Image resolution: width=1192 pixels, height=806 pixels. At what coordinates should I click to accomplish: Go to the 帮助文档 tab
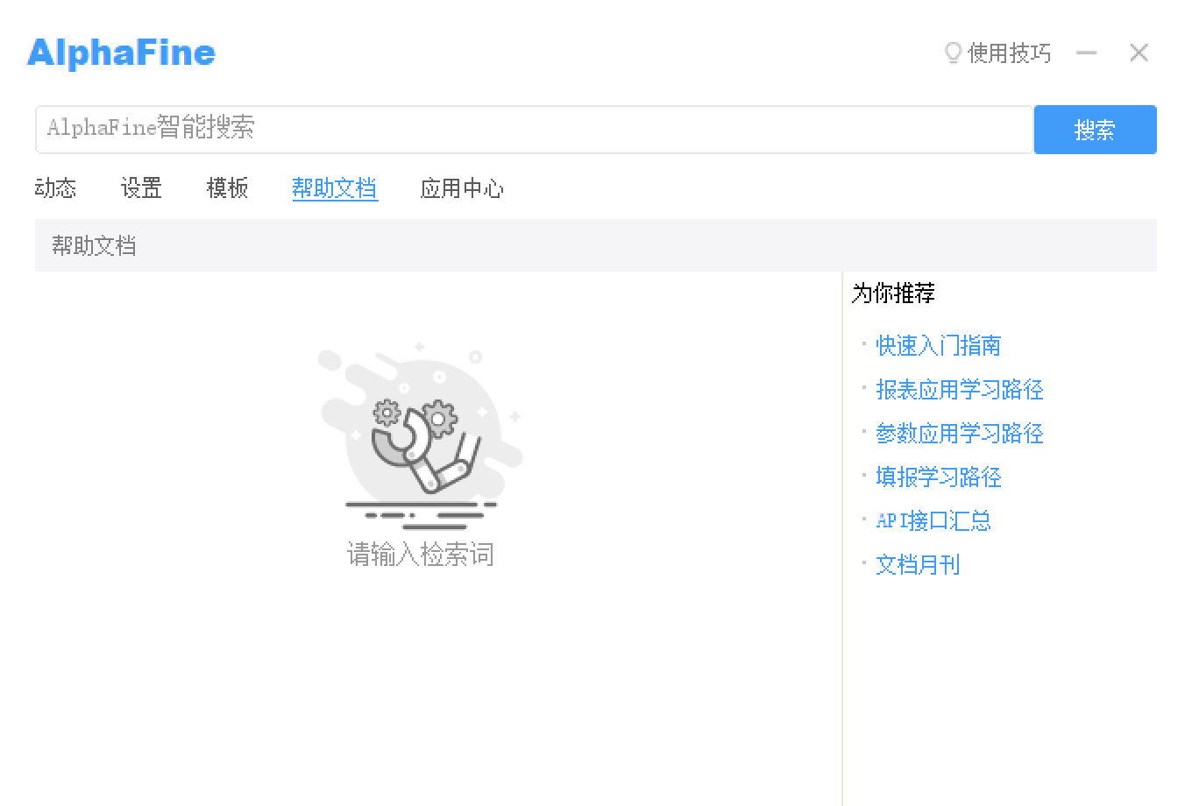point(335,188)
